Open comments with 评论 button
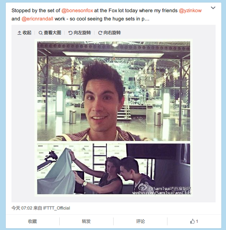Image resolution: width=226 pixels, height=230 pixels. (140, 221)
